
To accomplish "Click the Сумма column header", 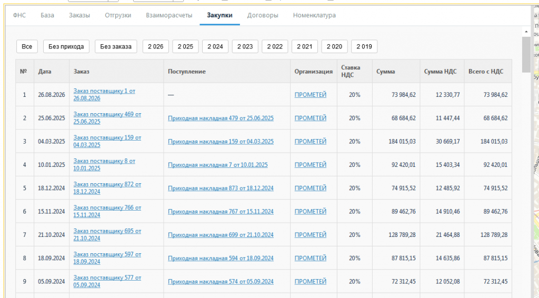I will click(386, 72).
